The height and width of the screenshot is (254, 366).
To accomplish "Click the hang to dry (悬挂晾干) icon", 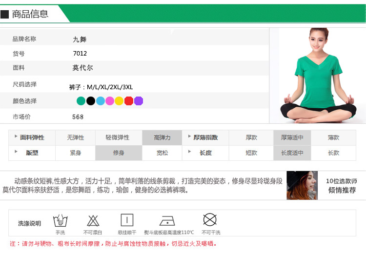I will 127,220.
